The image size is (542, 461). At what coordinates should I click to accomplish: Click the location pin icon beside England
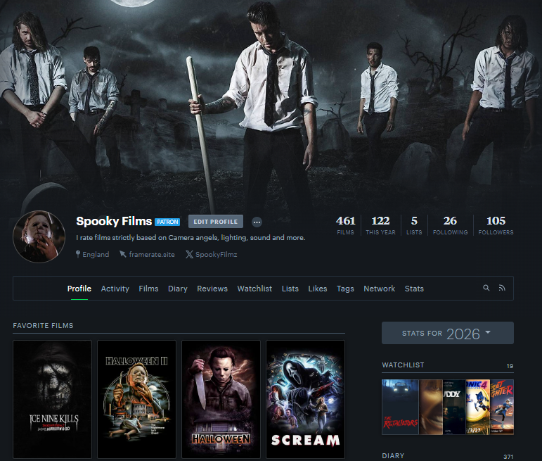(x=78, y=254)
